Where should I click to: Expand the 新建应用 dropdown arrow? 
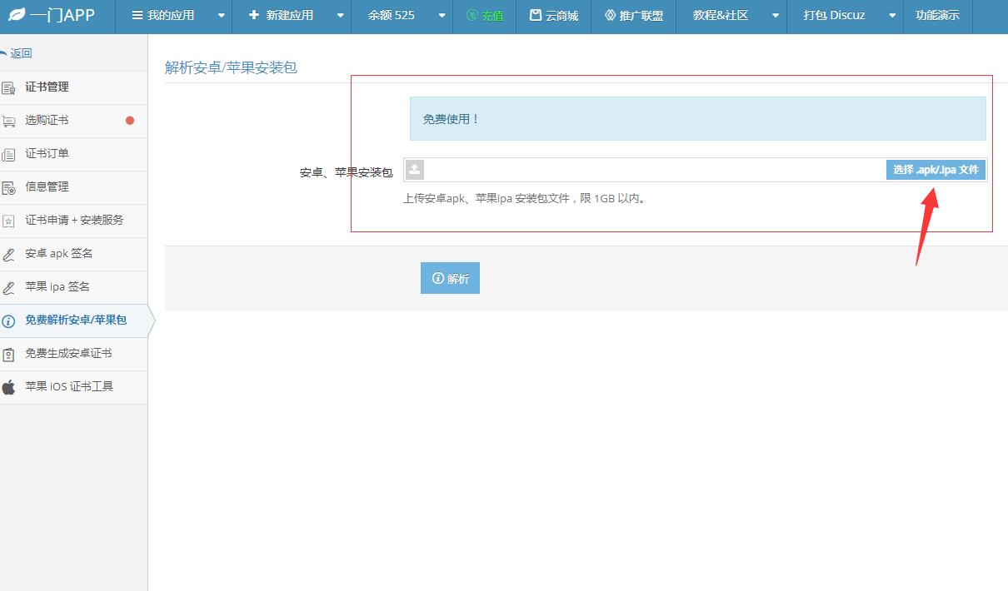[340, 16]
